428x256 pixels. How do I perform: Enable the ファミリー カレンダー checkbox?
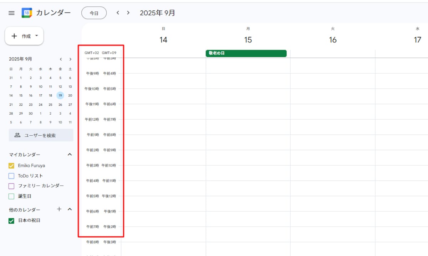(11, 186)
